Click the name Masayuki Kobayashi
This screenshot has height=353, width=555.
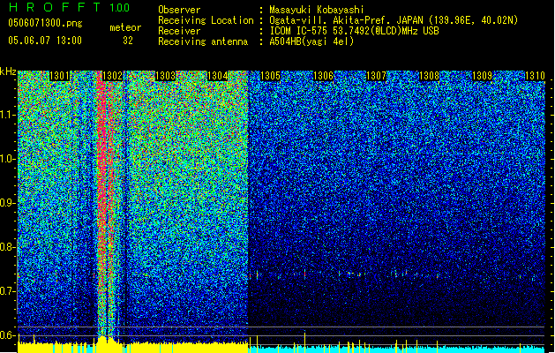click(x=317, y=10)
